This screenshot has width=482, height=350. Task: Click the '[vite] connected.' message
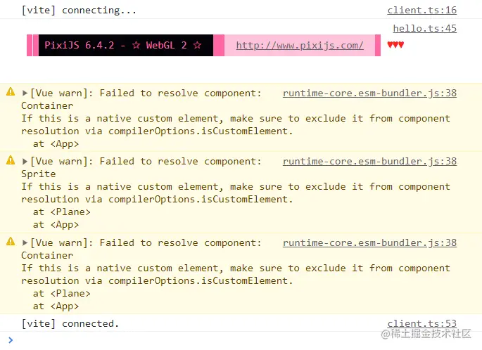click(70, 323)
